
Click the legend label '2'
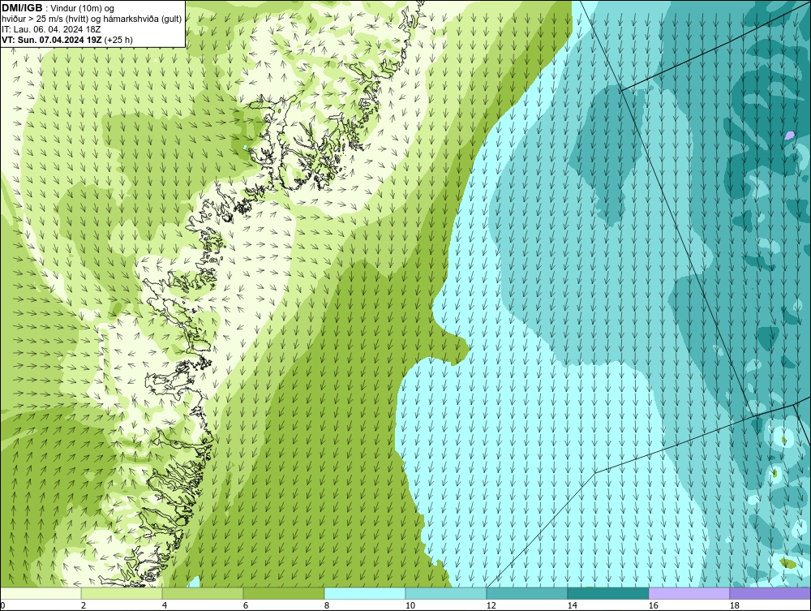(x=84, y=605)
